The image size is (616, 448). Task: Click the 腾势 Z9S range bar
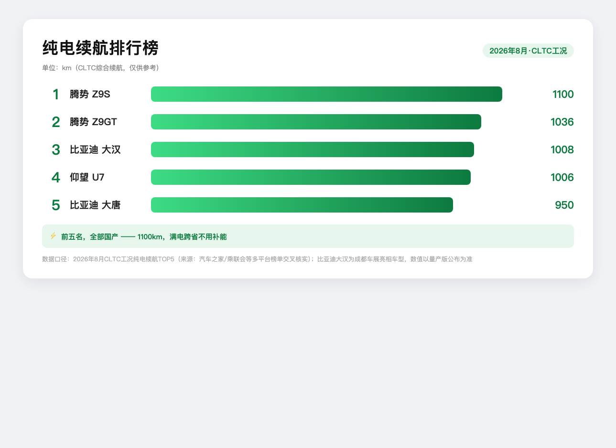(x=326, y=94)
